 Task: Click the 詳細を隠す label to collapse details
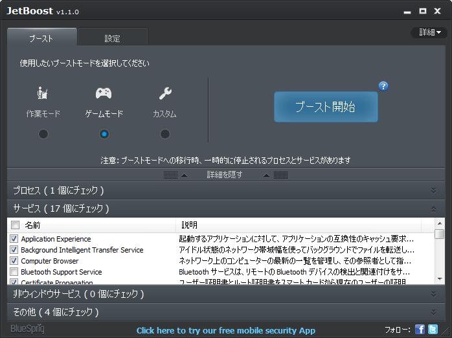click(x=225, y=175)
